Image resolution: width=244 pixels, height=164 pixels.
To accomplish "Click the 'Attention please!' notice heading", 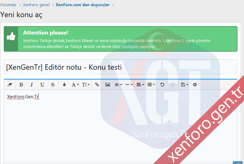I will 45,33.
